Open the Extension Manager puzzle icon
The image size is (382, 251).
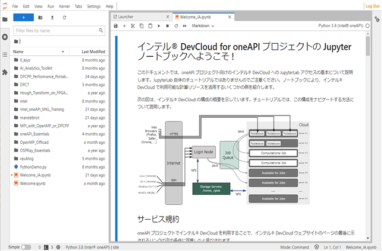[x=5, y=72]
